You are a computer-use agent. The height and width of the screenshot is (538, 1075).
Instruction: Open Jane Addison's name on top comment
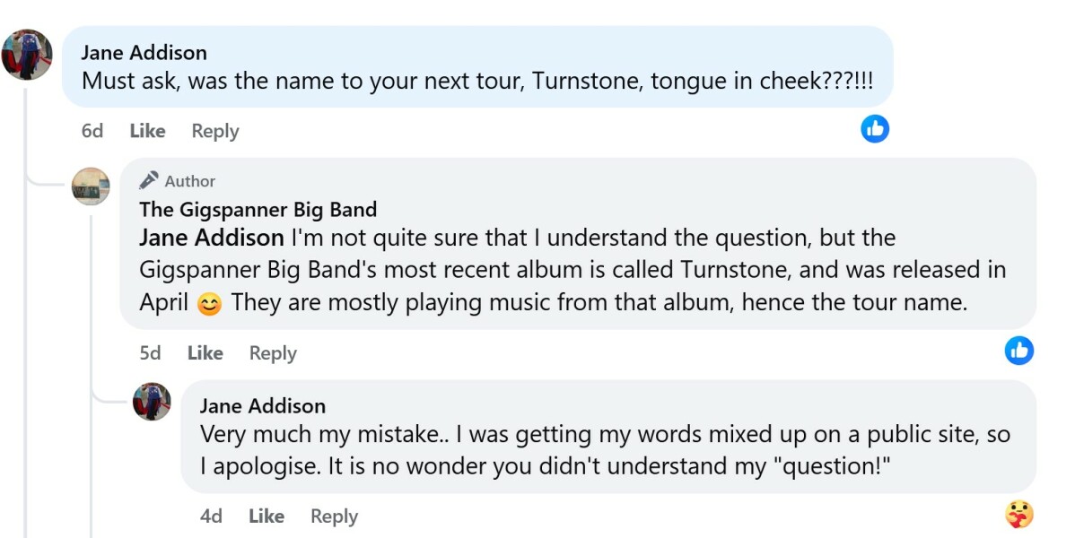[144, 53]
